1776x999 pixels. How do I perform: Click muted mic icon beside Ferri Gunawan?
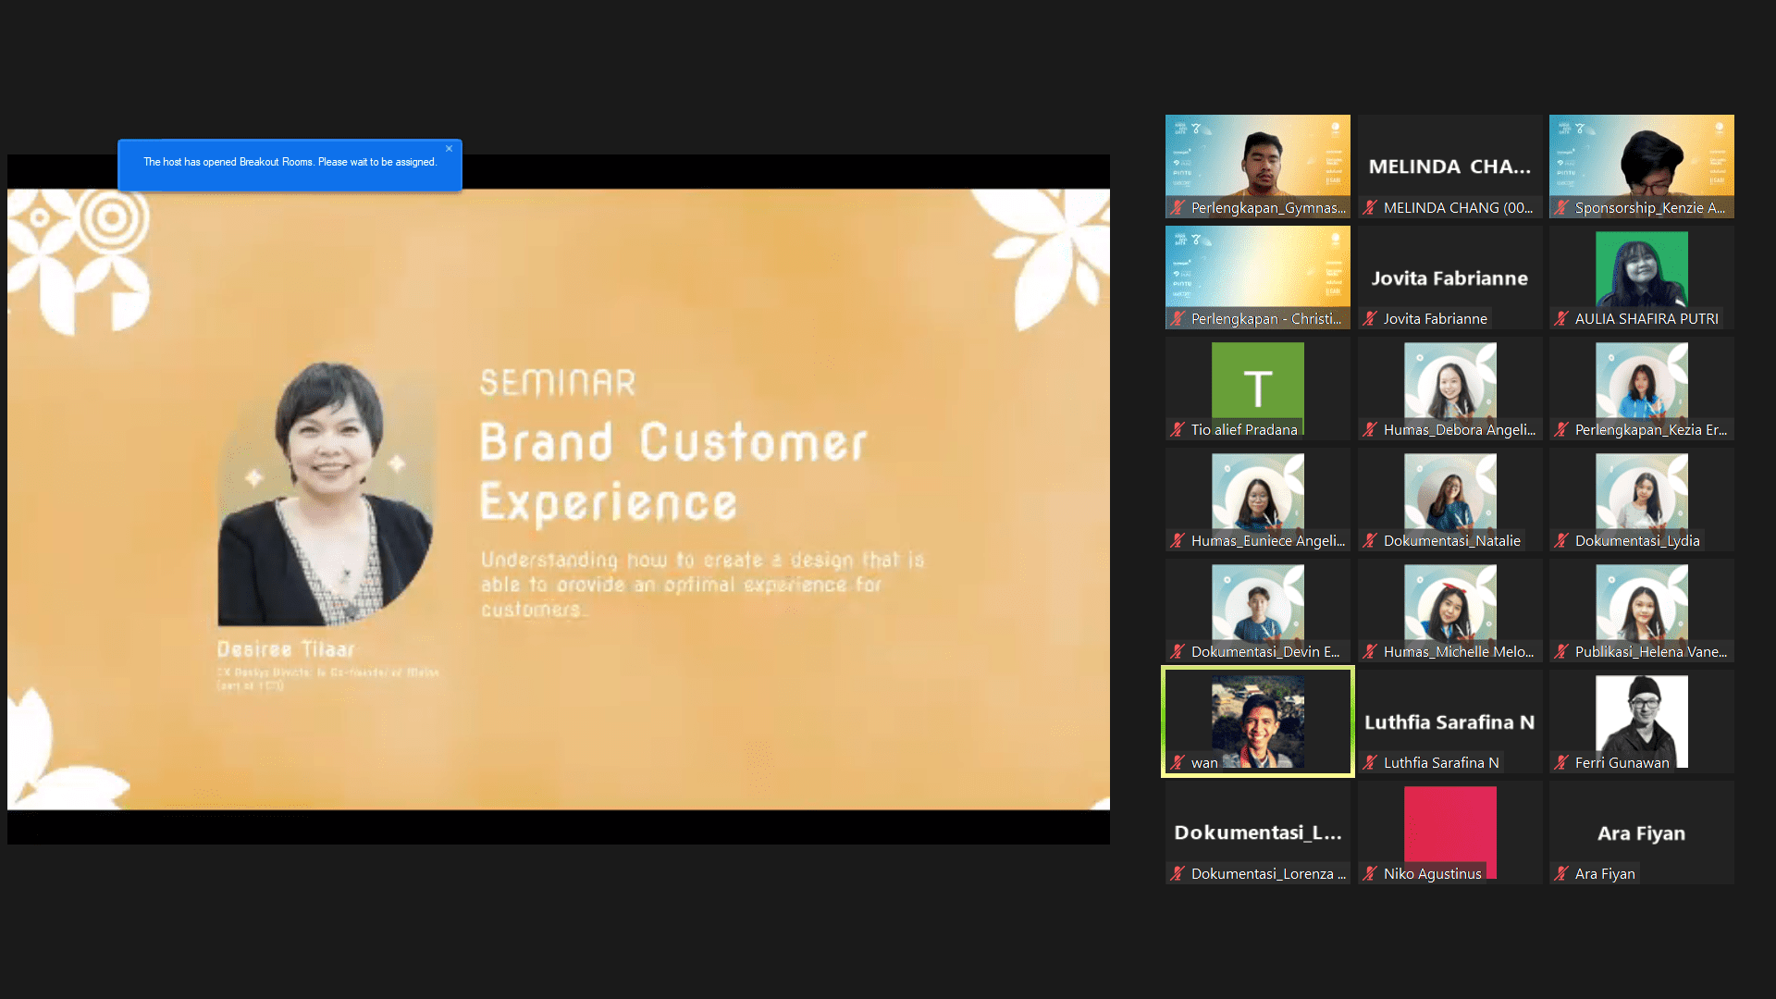click(1561, 762)
